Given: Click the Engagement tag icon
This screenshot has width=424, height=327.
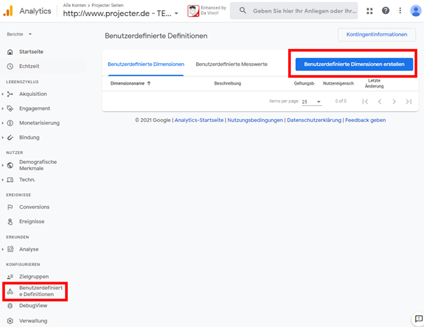Looking at the screenshot, I should [10, 109].
